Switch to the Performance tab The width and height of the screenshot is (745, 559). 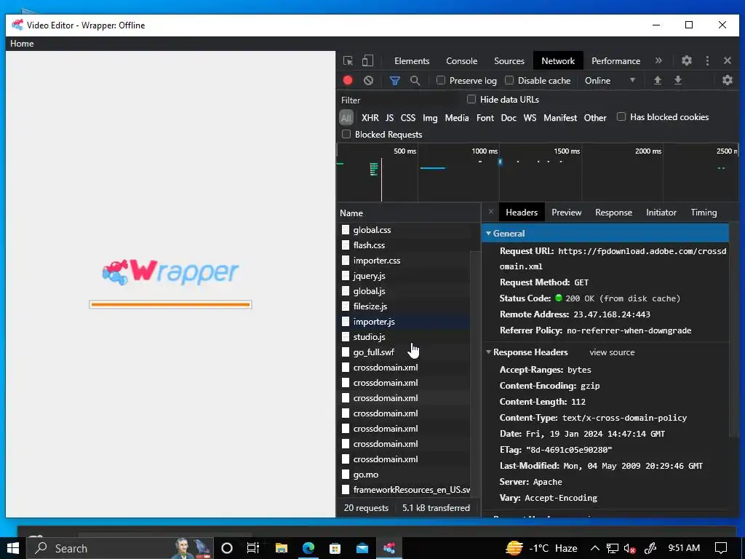[x=615, y=61]
